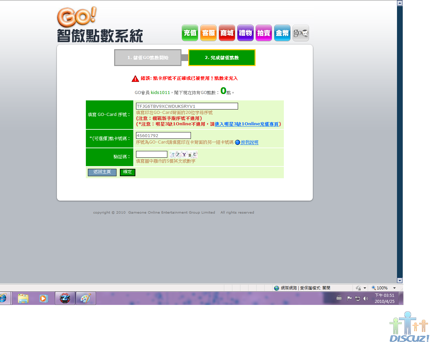
Task: Click the keyboard icon in system tray
Action: (x=339, y=298)
